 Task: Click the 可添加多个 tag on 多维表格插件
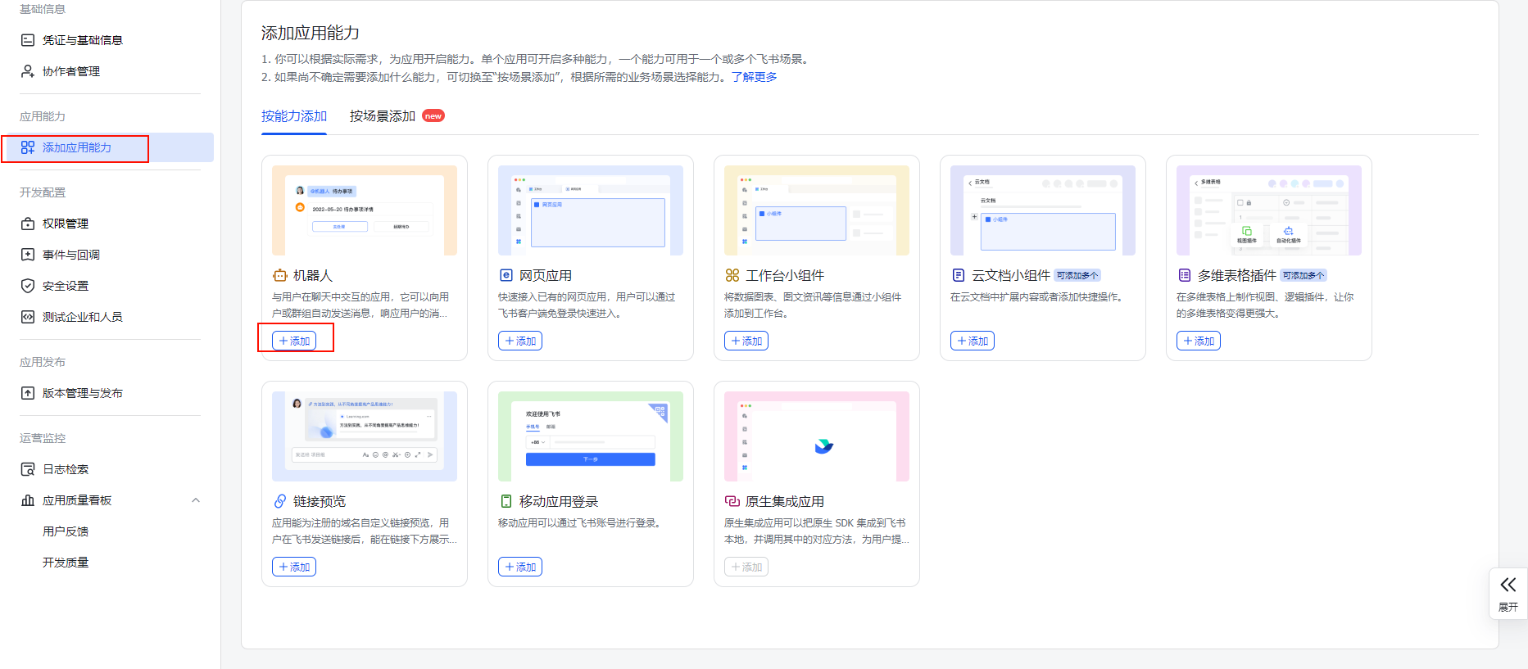pos(1304,276)
